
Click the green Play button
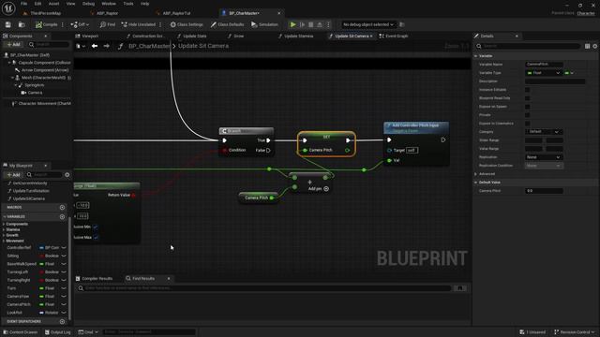pyautogui.click(x=293, y=24)
